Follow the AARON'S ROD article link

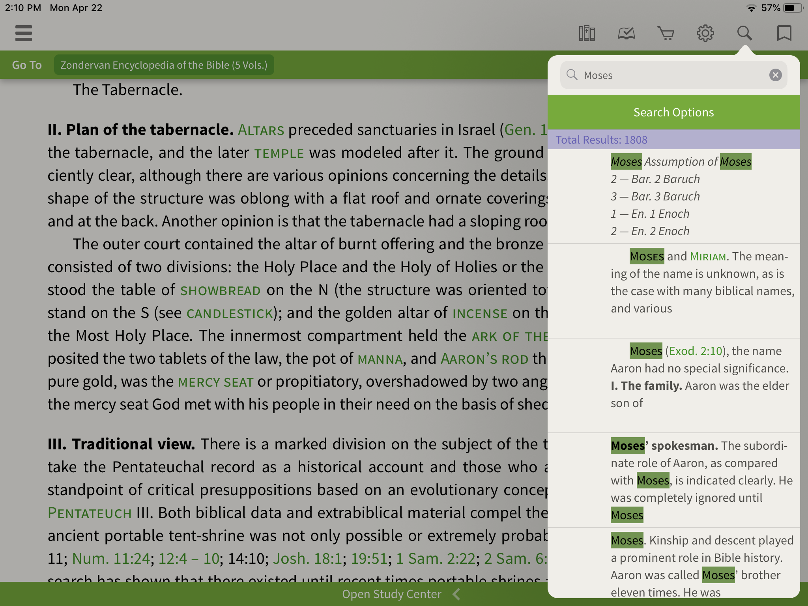pos(484,359)
